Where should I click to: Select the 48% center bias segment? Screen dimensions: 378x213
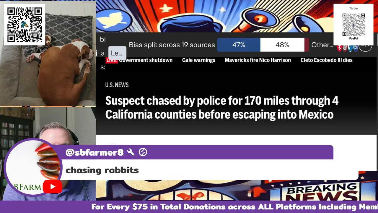[282, 45]
